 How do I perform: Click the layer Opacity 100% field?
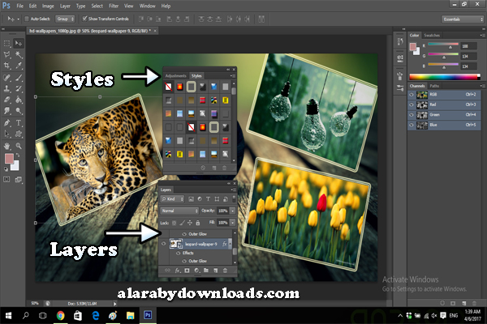(x=222, y=211)
